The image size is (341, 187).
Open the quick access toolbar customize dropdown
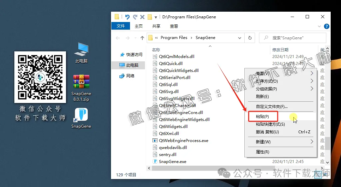click(156, 17)
